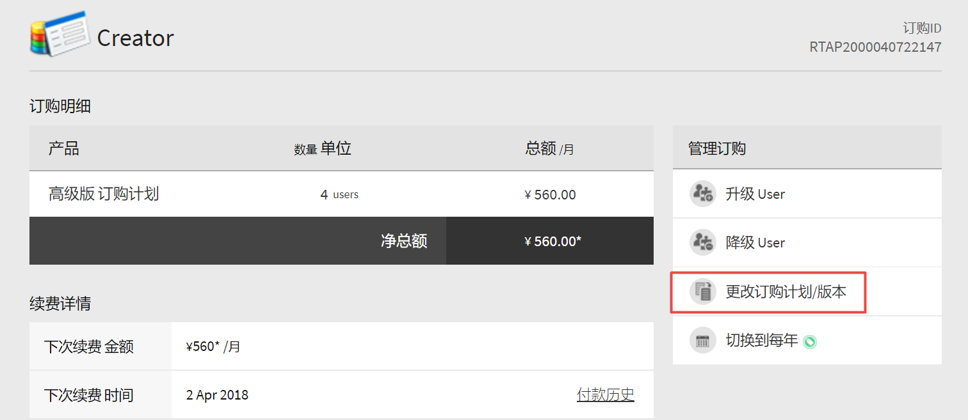Click the Creator title text
Viewport: 968px width, 420px height.
[x=135, y=38]
